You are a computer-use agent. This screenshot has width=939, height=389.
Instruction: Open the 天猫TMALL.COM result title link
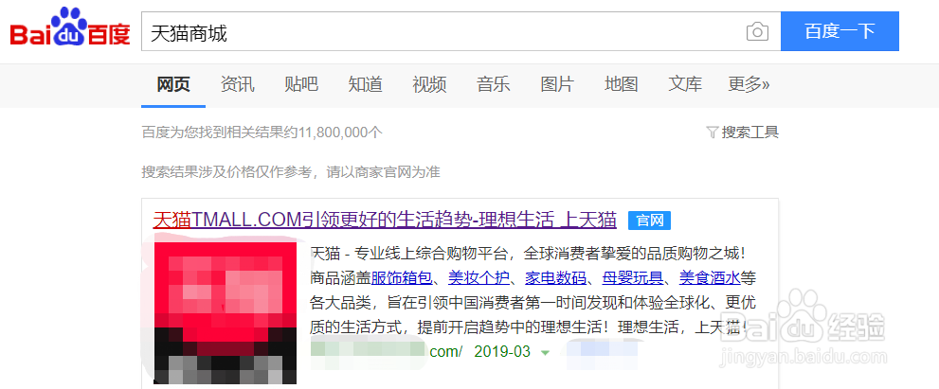[385, 221]
